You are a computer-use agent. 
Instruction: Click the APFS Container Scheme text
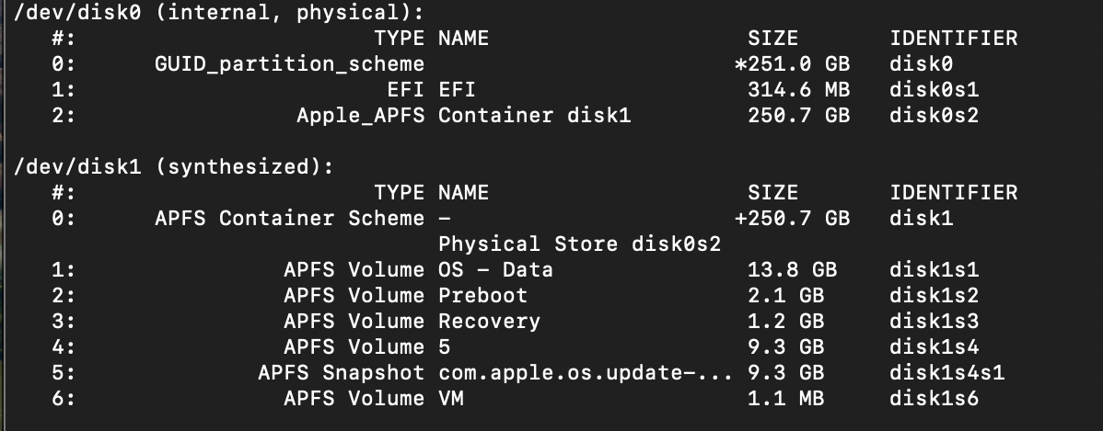tap(290, 219)
